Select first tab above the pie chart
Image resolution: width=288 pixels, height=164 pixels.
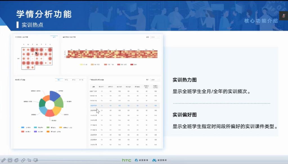59,80
